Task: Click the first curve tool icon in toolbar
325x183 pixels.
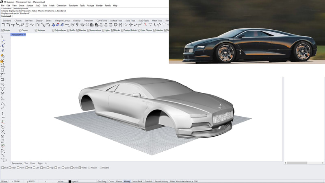Action: coord(4,25)
